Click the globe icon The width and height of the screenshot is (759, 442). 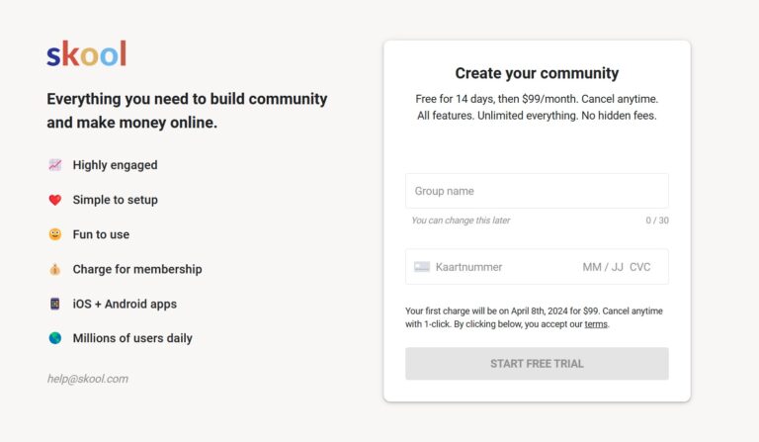(55, 338)
